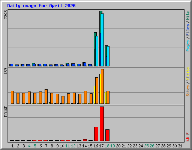Click day 21 on the x-axis
This screenshot has width=192, height=150.
tap(124, 146)
